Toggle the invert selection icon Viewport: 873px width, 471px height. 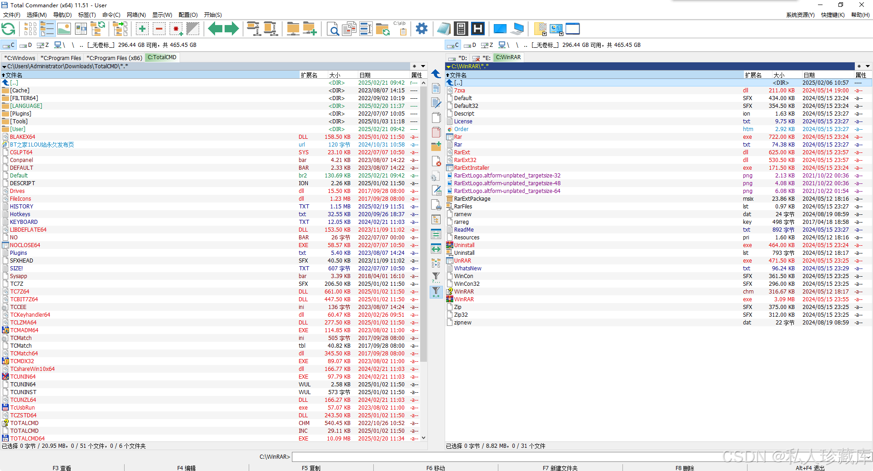pos(193,29)
